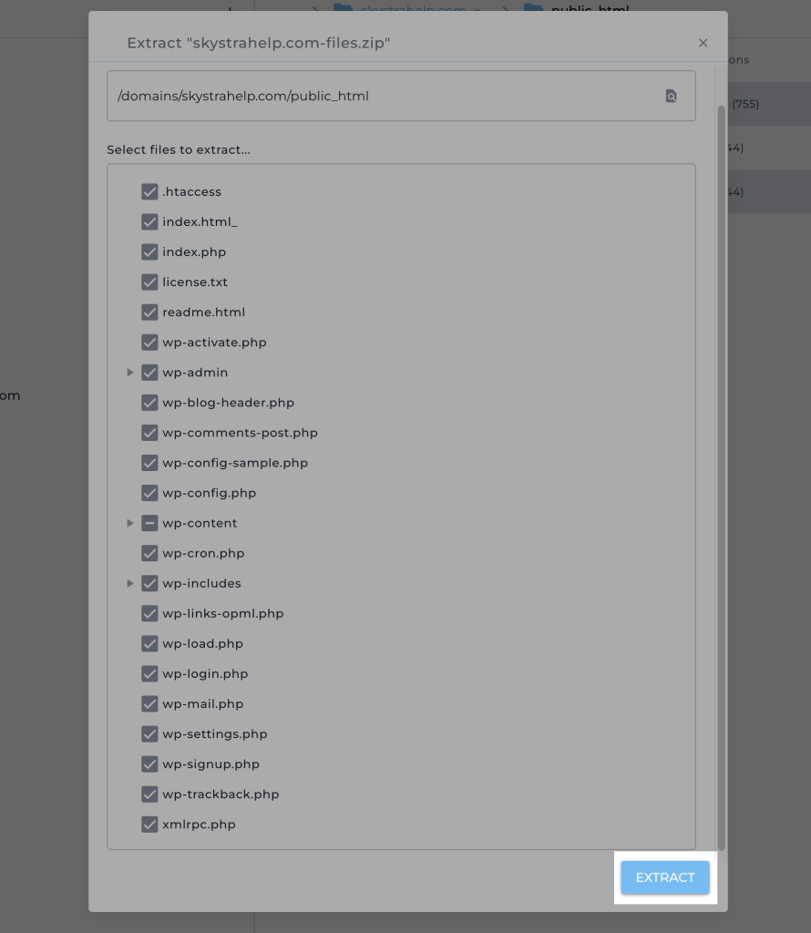Deselect the wp-cron.php checkbox
811x933 pixels.
(x=150, y=553)
